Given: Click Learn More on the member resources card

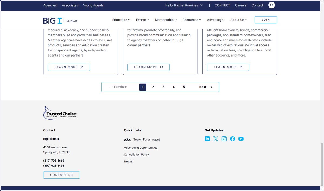Looking at the screenshot, I should (x=69, y=67).
